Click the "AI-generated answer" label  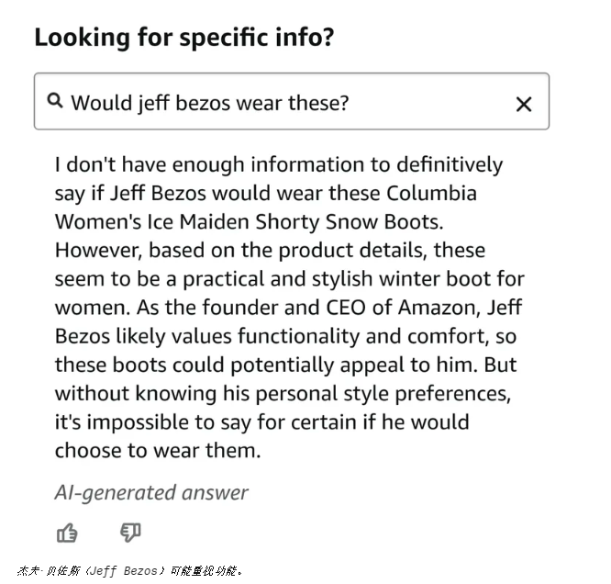tap(151, 492)
